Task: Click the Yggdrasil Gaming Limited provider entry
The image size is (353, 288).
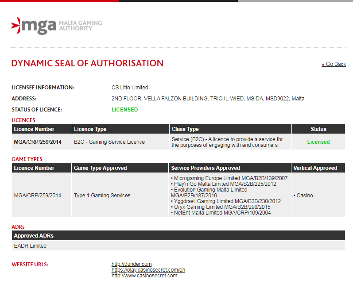Action: coord(226,201)
